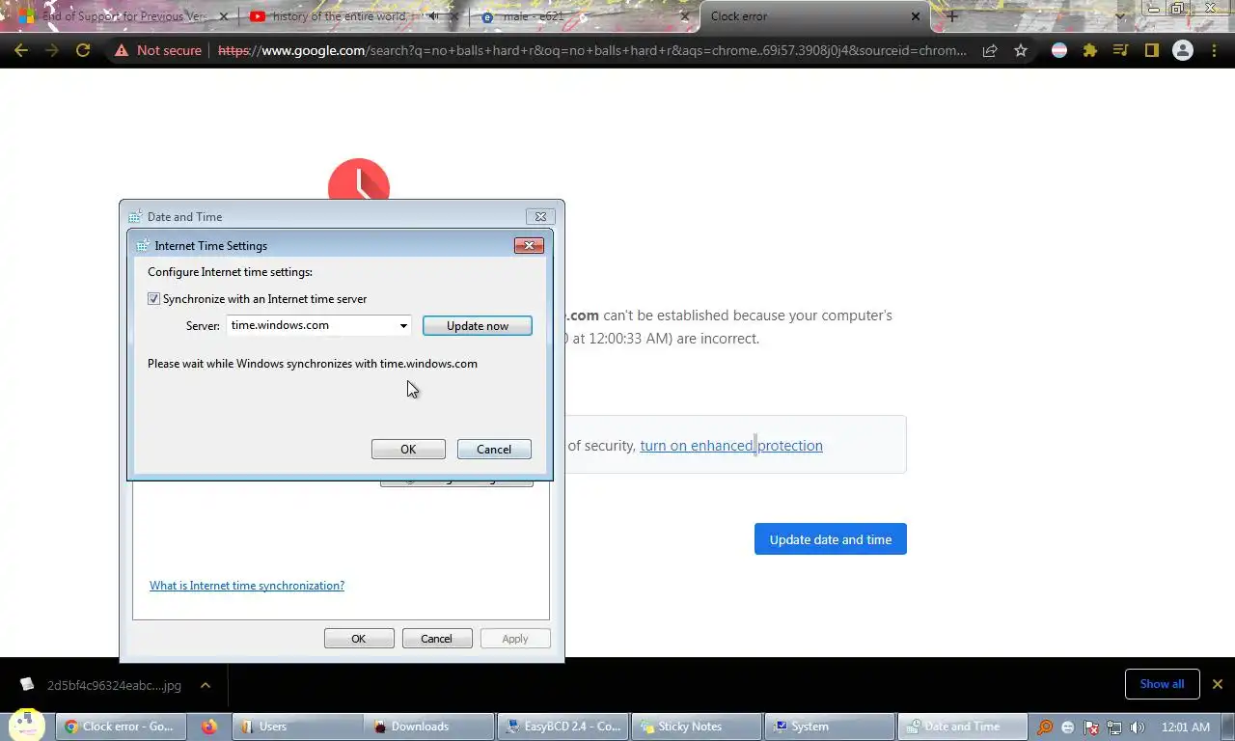Switch to System window in taskbar
Viewport: 1235px width, 741px height.
tap(829, 727)
